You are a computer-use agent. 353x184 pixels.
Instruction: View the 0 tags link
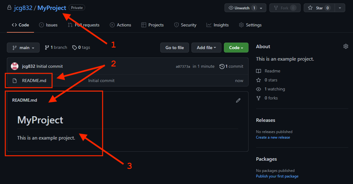pyautogui.click(x=81, y=47)
